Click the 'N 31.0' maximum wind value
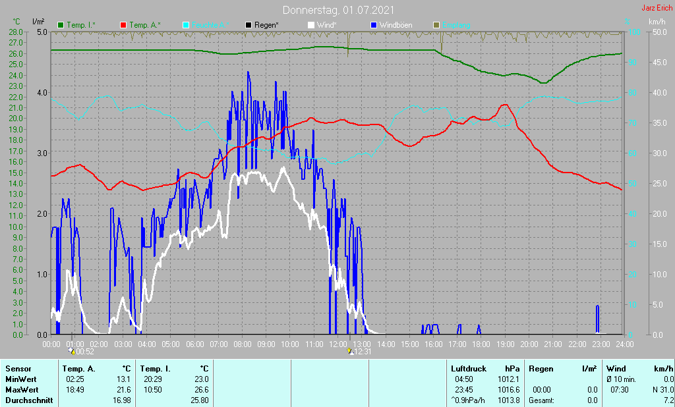 [663, 390]
